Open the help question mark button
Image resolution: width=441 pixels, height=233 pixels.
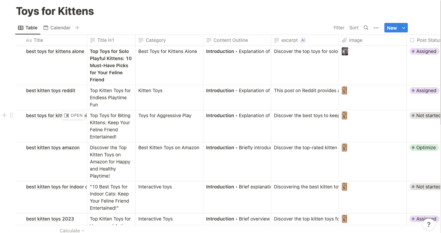click(x=428, y=224)
